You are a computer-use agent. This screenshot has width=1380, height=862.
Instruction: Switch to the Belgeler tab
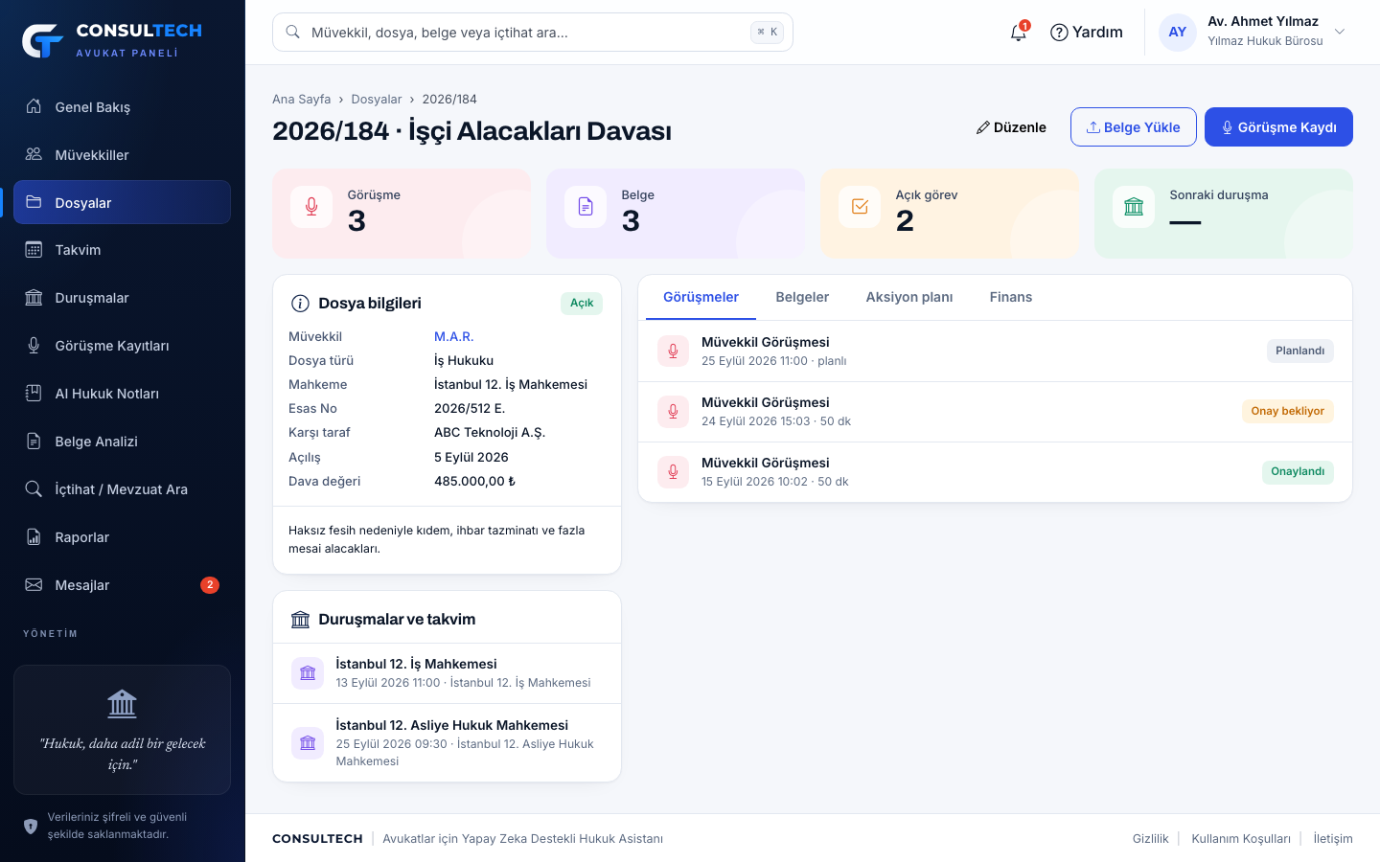[x=802, y=298]
